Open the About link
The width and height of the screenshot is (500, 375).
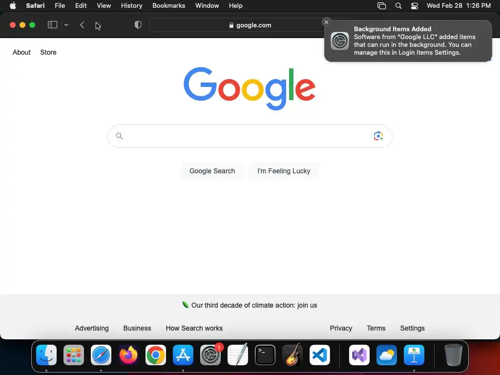(x=21, y=52)
